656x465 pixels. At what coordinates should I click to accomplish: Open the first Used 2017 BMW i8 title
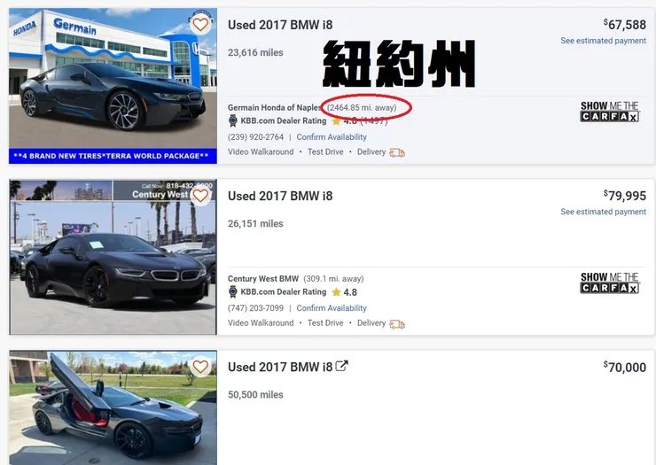(x=280, y=25)
